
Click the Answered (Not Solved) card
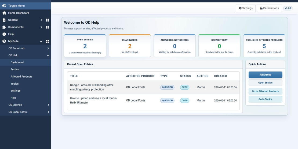[x=175, y=46]
